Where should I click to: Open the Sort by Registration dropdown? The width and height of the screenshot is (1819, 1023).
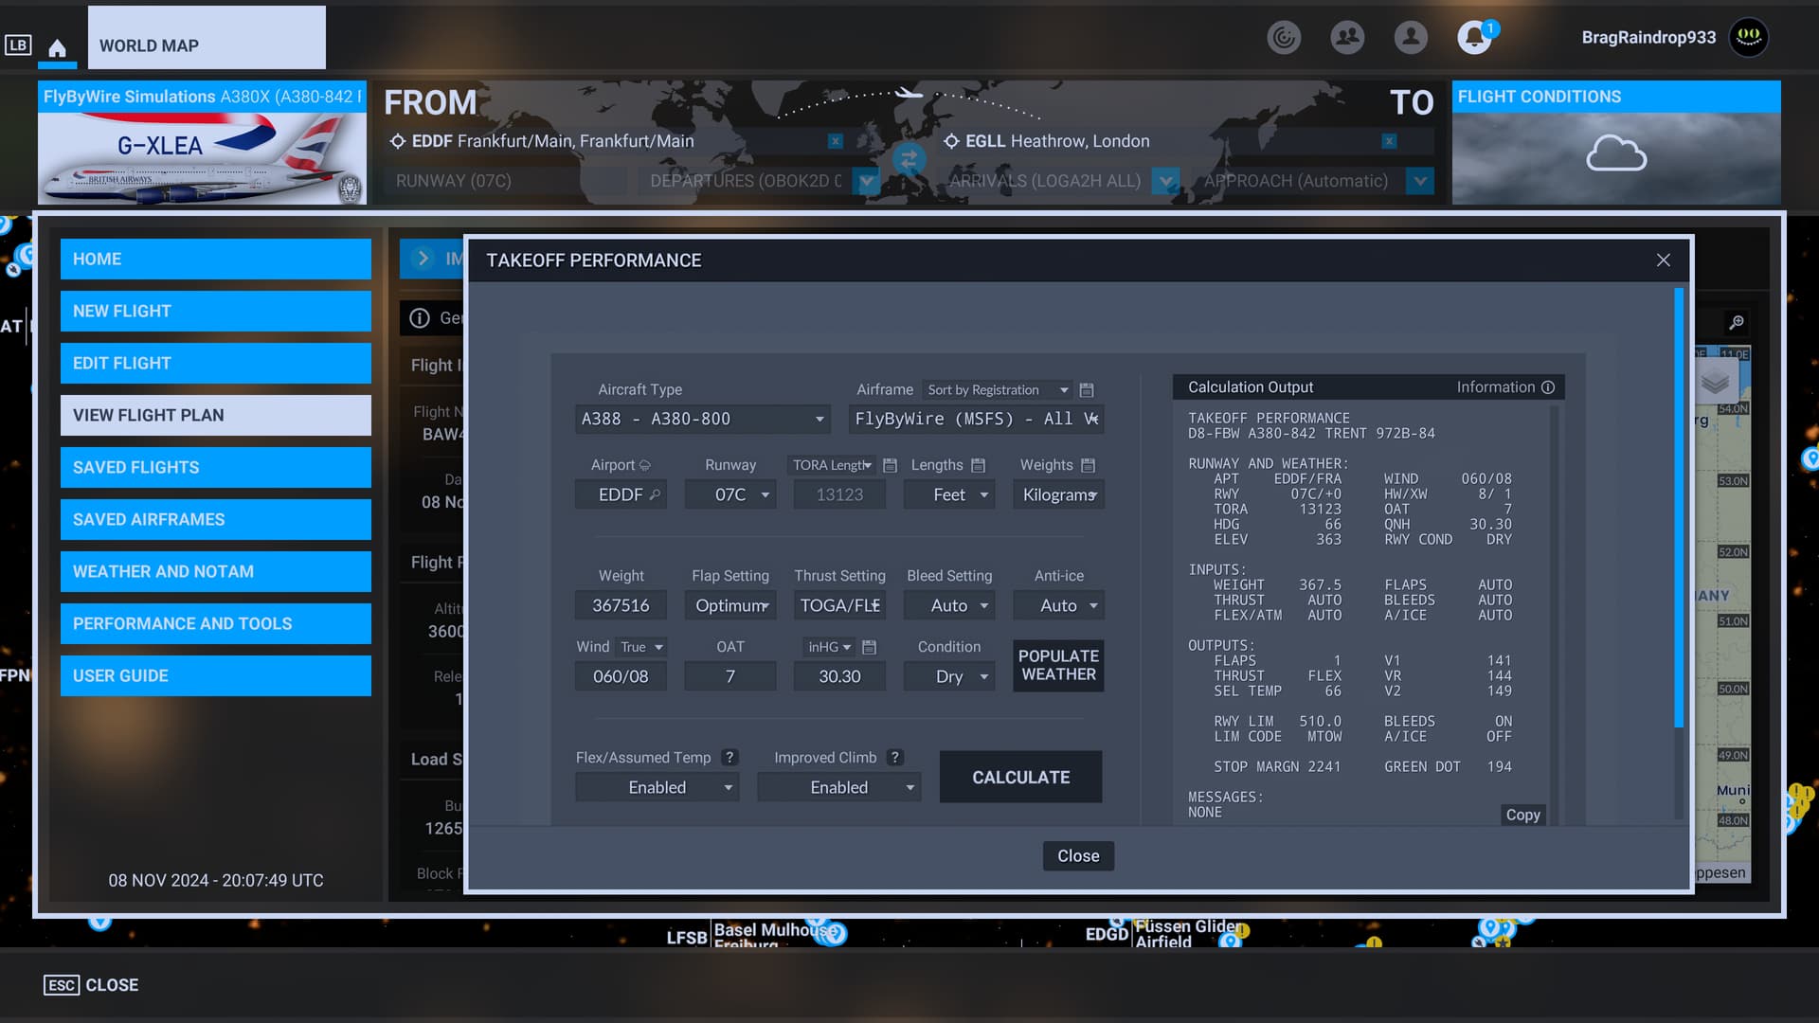[998, 390]
